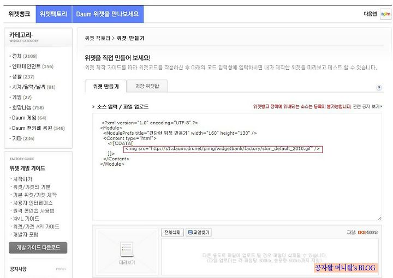Click the 파일찾기 button
Viewport: 393px width, 278px height.
tap(199, 232)
